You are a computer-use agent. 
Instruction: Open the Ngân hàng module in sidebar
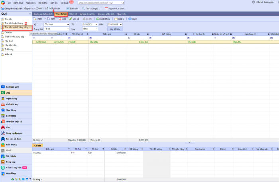pos(11,98)
